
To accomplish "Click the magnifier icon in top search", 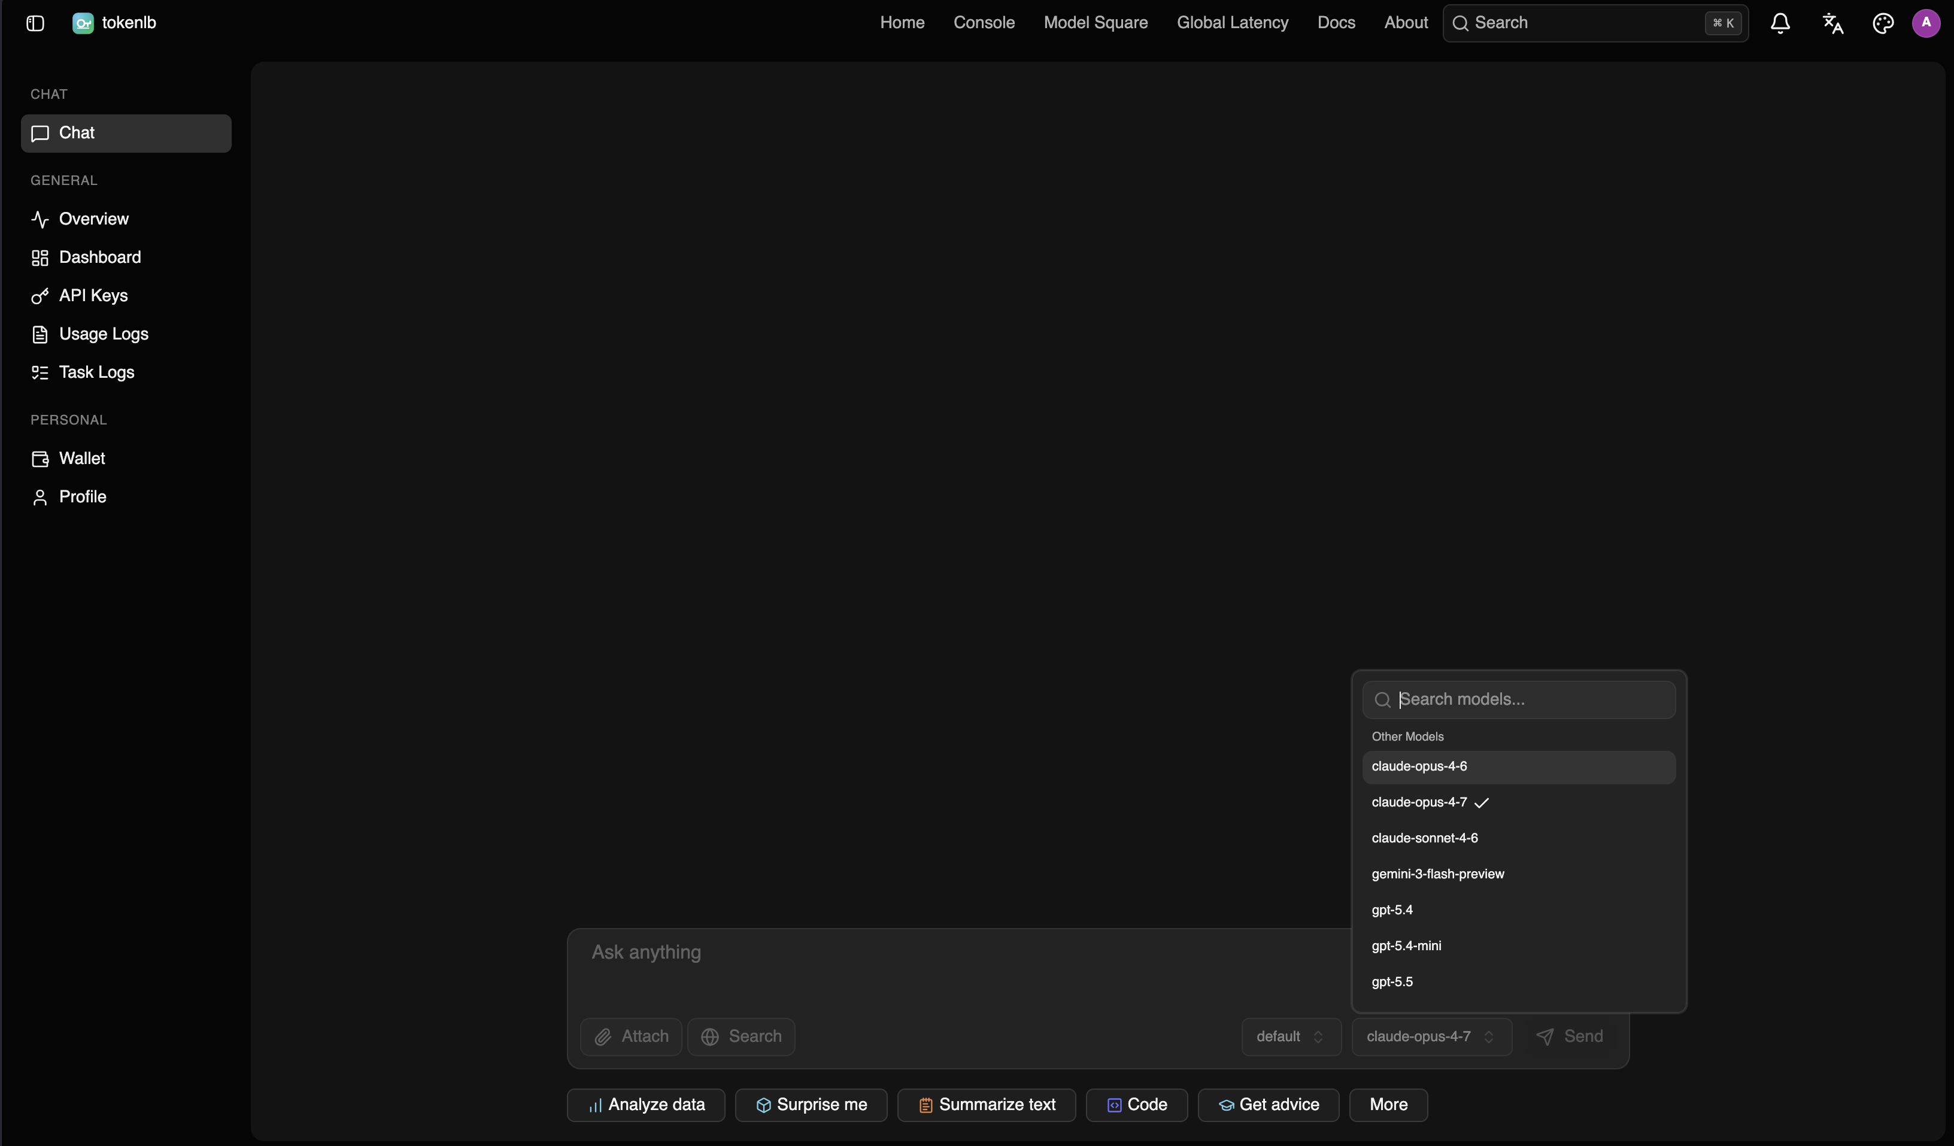I will [1460, 23].
